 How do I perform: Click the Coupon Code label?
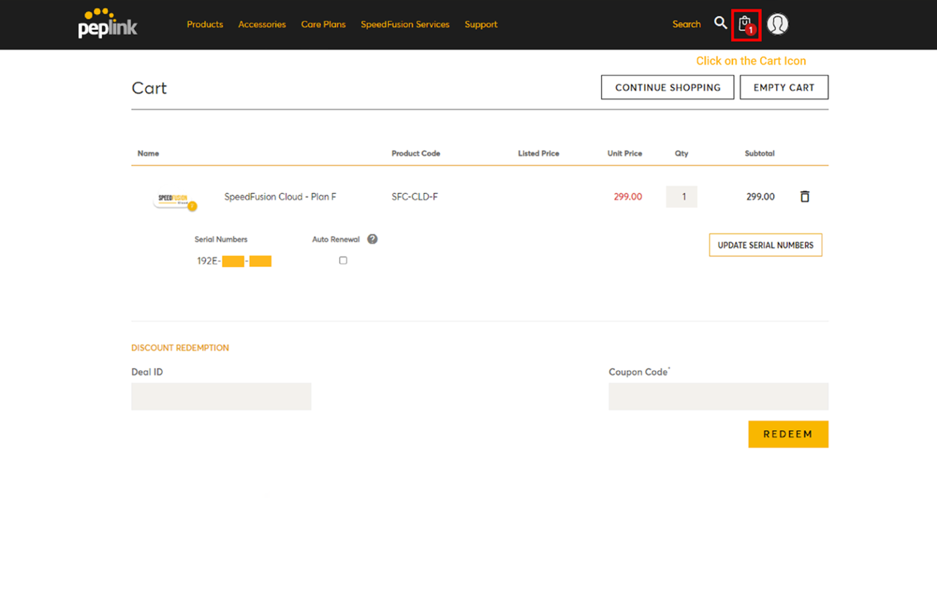pos(638,372)
